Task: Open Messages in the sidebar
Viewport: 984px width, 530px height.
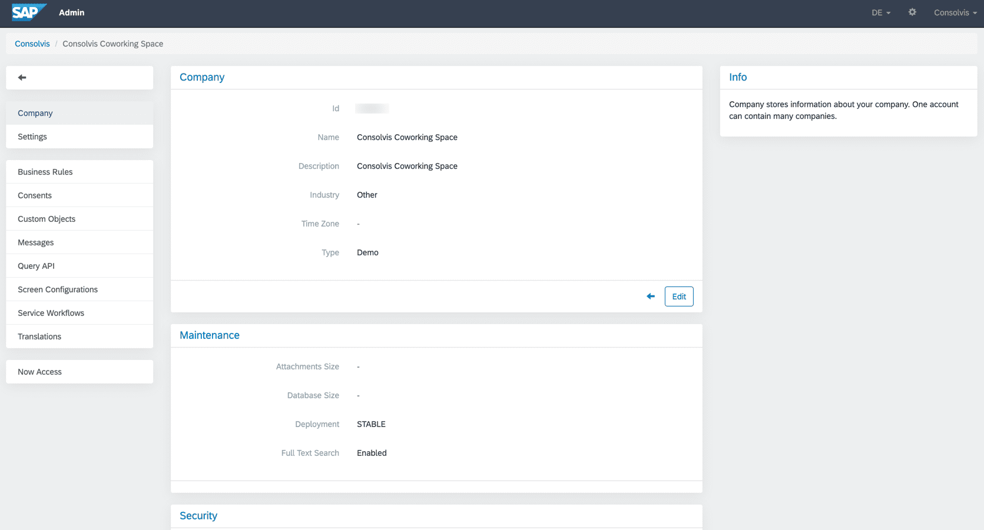Action: point(79,242)
